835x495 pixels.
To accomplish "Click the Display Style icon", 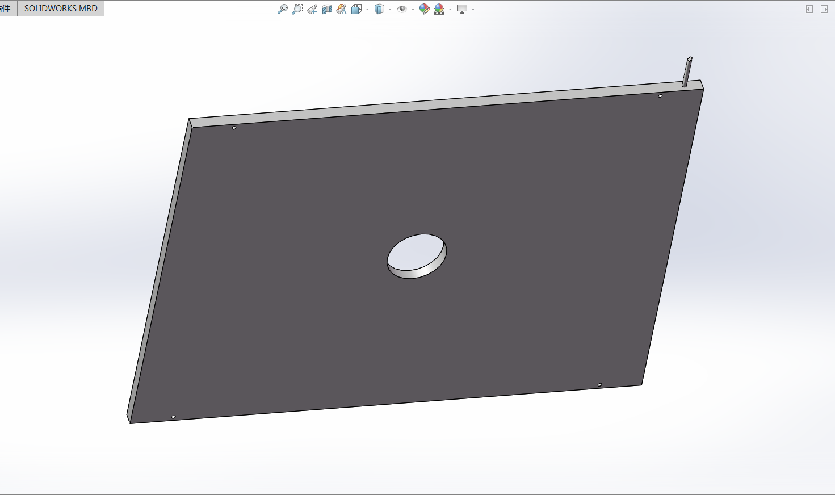I will (x=379, y=9).
